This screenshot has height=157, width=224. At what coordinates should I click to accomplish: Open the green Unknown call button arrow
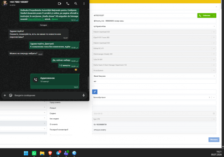pos(214,15)
